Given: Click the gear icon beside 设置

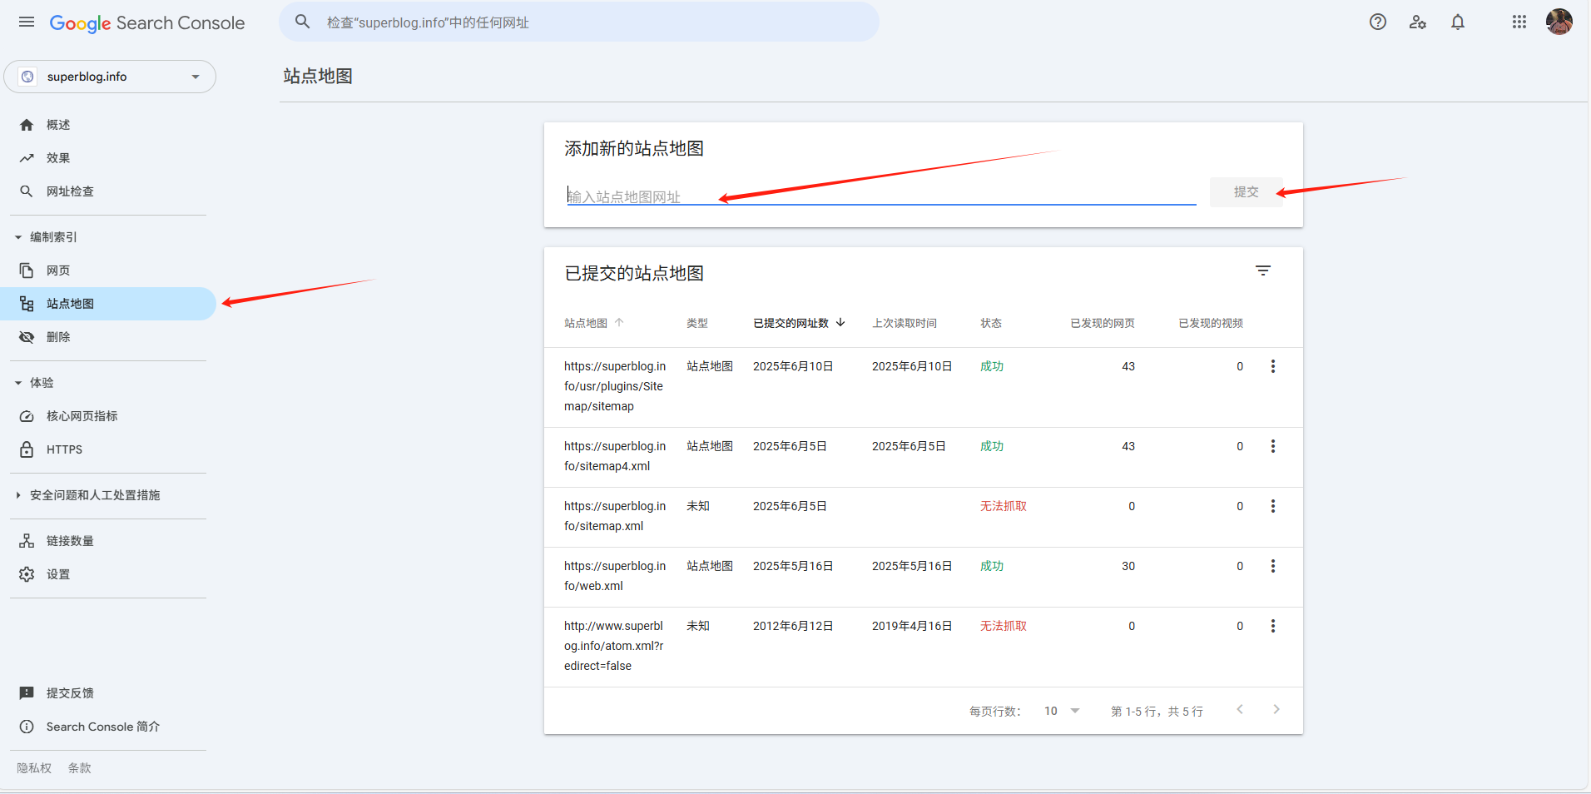Looking at the screenshot, I should point(27,574).
